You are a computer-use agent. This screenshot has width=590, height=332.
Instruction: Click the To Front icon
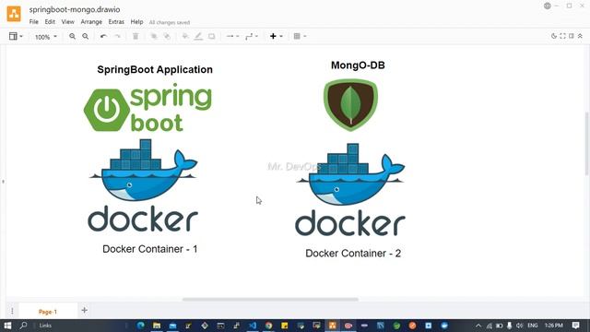154,36
